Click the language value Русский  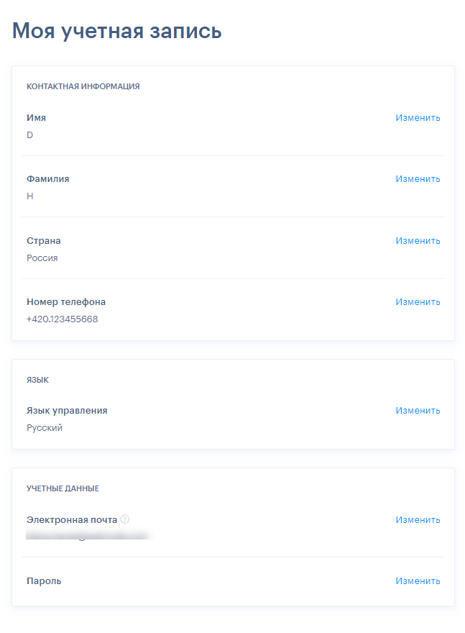click(45, 428)
